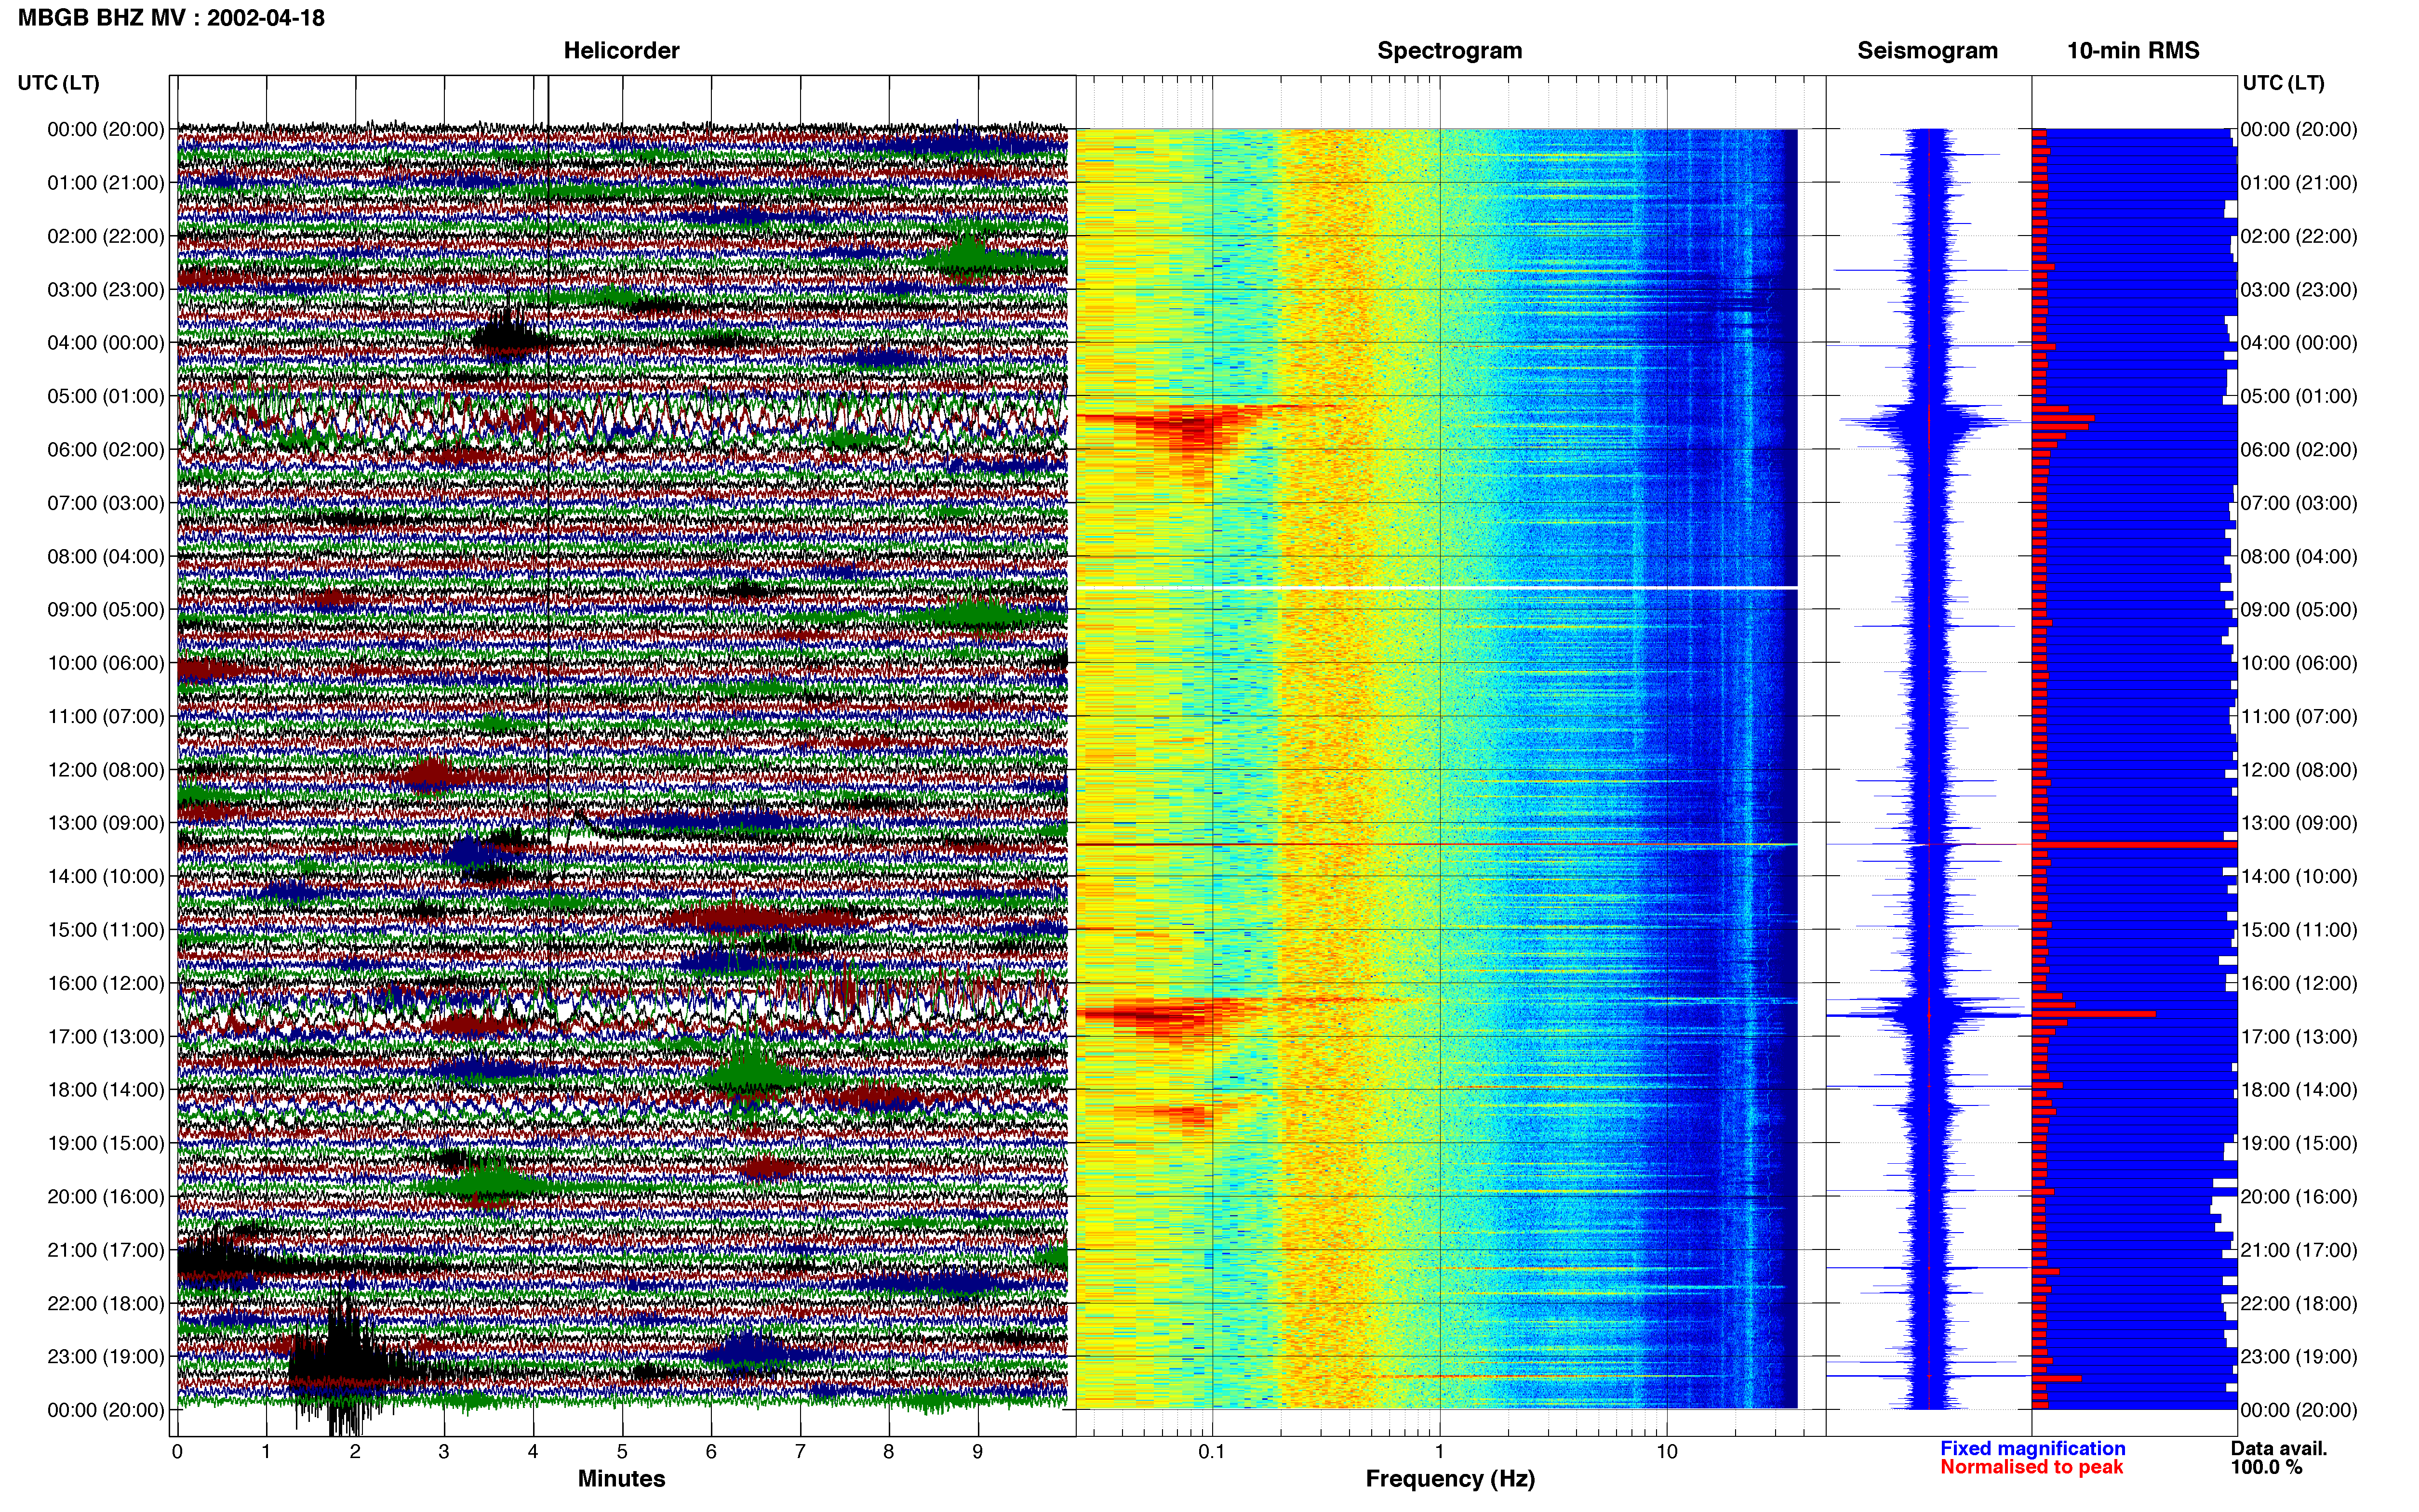Click the 'MBGB BHZ MV : 2002-04-18' title
Viewport: 2419px width, 1512px height.
(x=171, y=17)
